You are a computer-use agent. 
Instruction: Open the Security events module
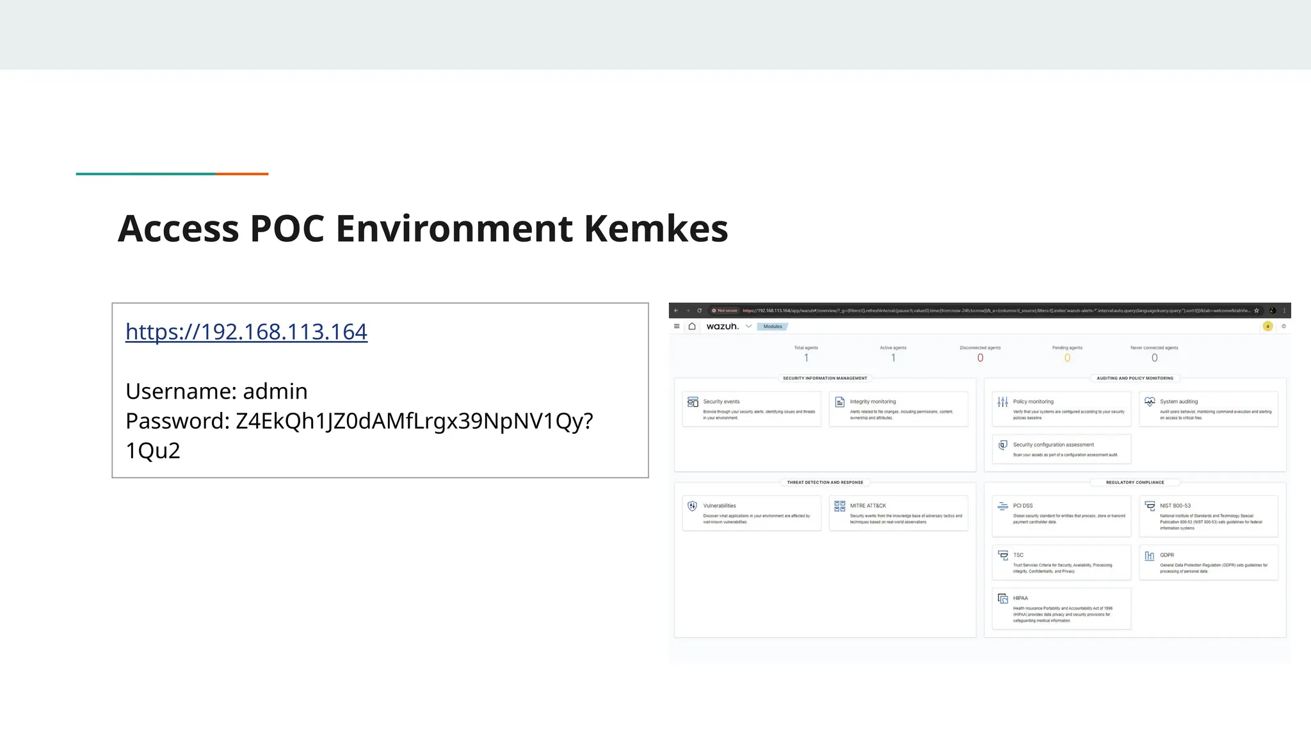(752, 409)
